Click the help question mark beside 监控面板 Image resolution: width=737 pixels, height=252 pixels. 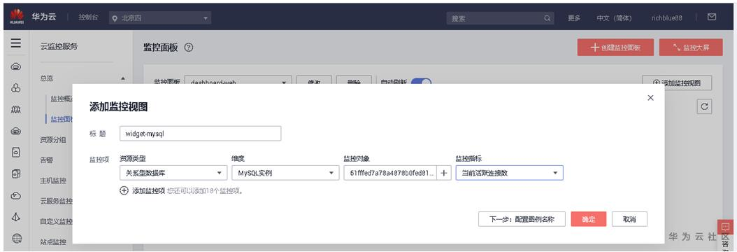click(189, 48)
